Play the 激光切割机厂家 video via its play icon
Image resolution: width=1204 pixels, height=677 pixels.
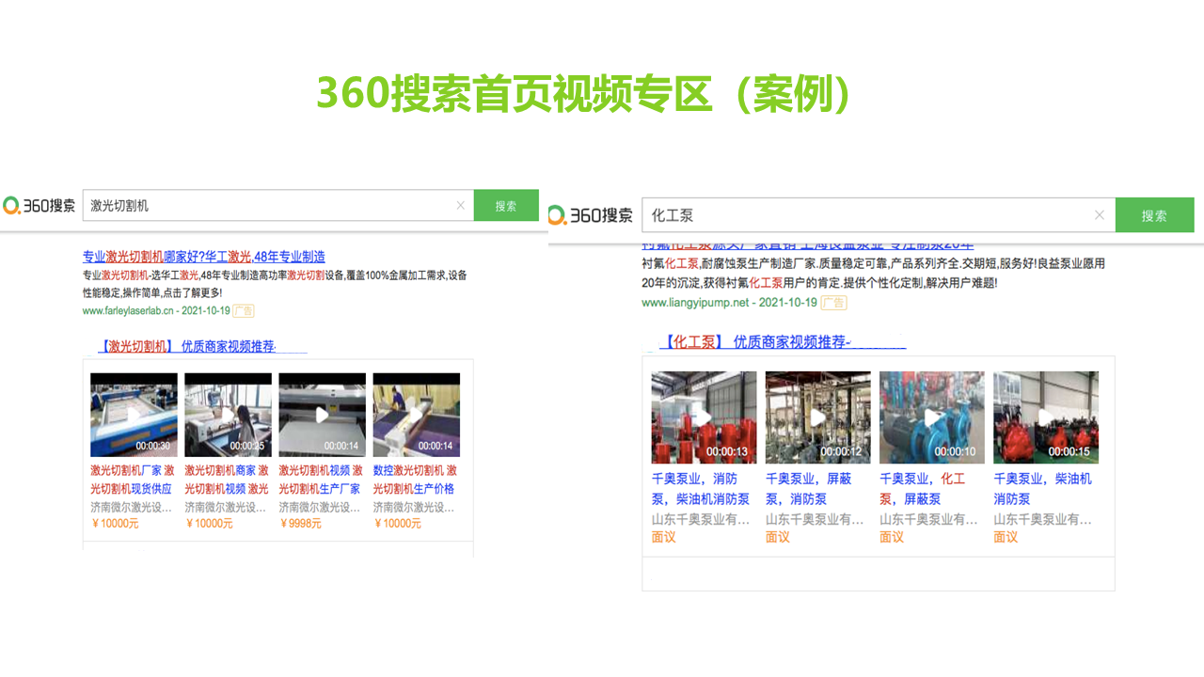pos(133,414)
